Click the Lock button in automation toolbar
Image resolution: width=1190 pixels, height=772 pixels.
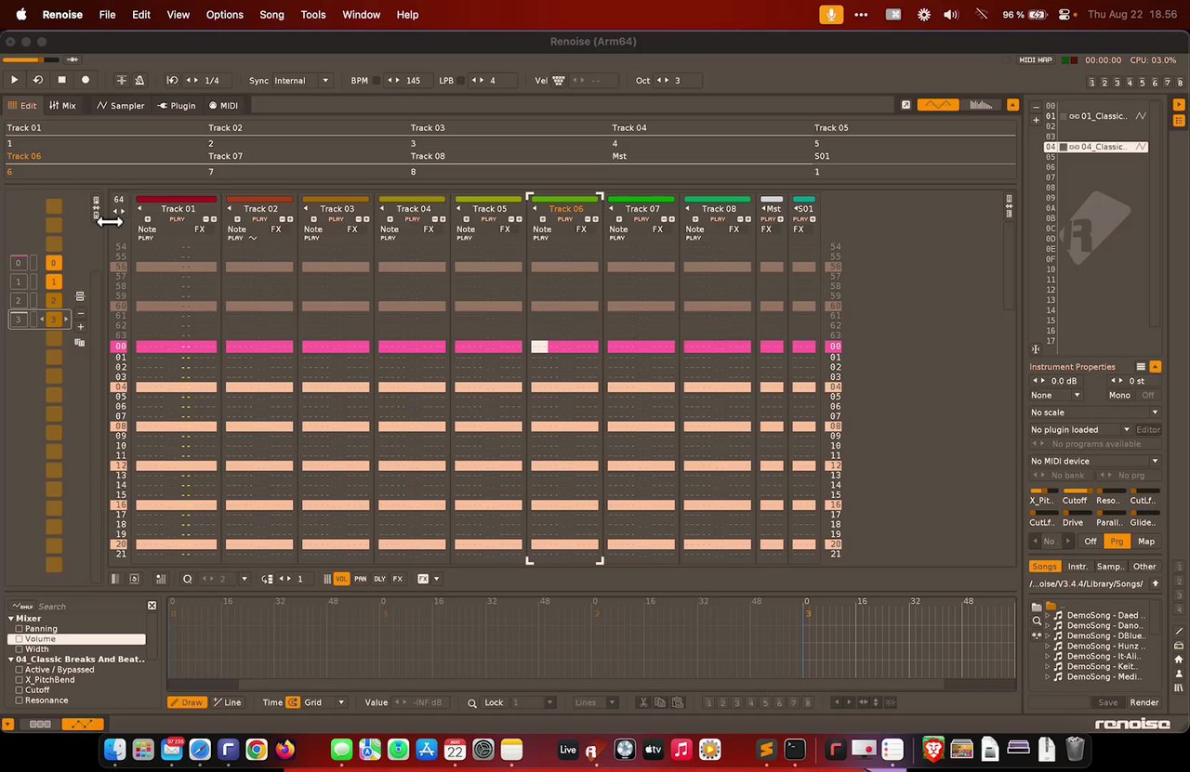click(493, 702)
